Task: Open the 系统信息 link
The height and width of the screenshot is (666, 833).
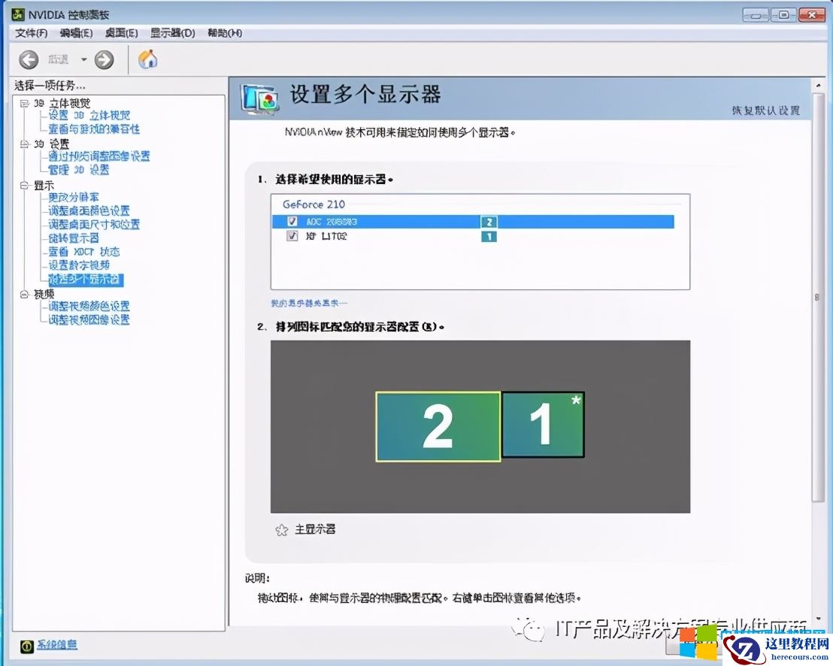Action: point(57,645)
